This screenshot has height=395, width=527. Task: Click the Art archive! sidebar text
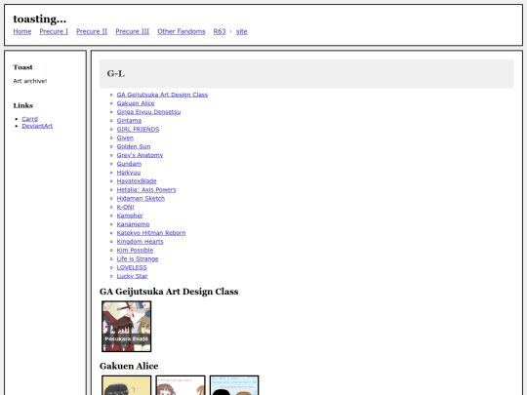point(30,81)
